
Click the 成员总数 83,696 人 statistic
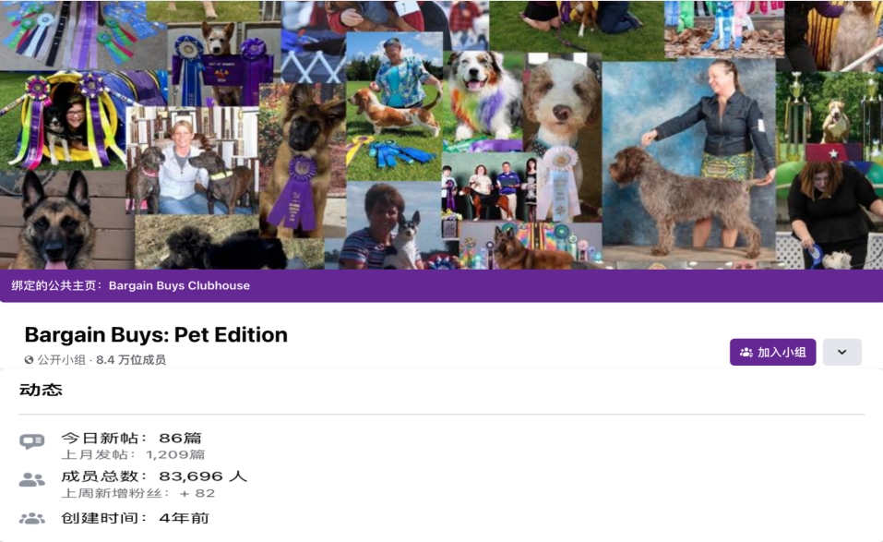tap(154, 476)
